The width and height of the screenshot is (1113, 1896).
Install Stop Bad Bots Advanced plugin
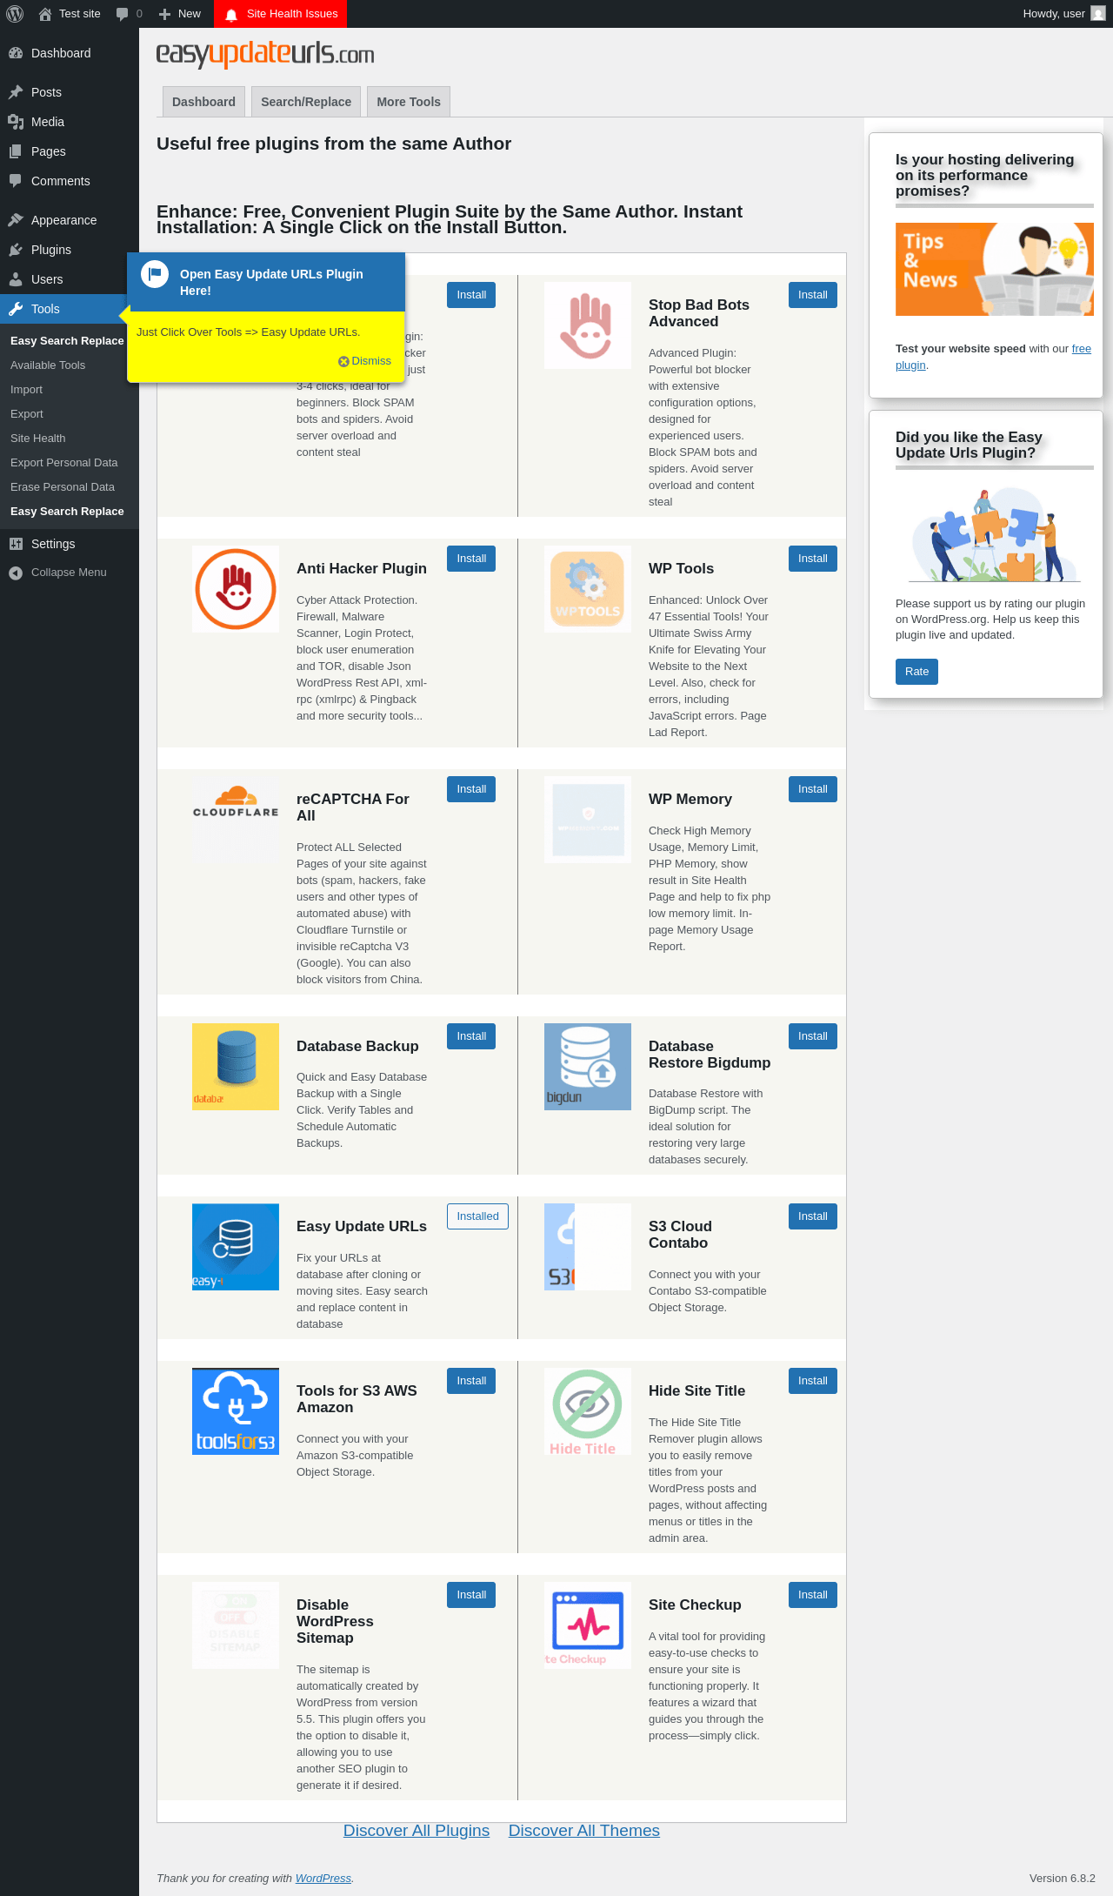[x=813, y=295]
